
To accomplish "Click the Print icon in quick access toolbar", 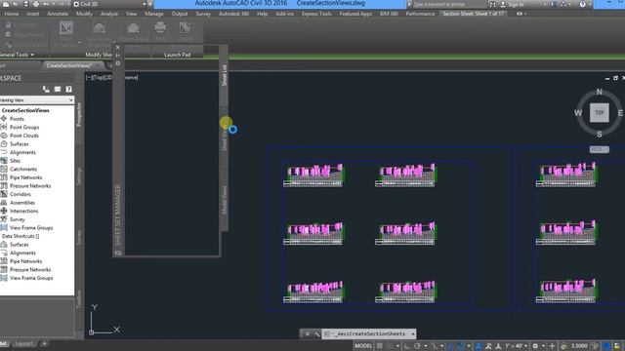I will coord(36,4).
